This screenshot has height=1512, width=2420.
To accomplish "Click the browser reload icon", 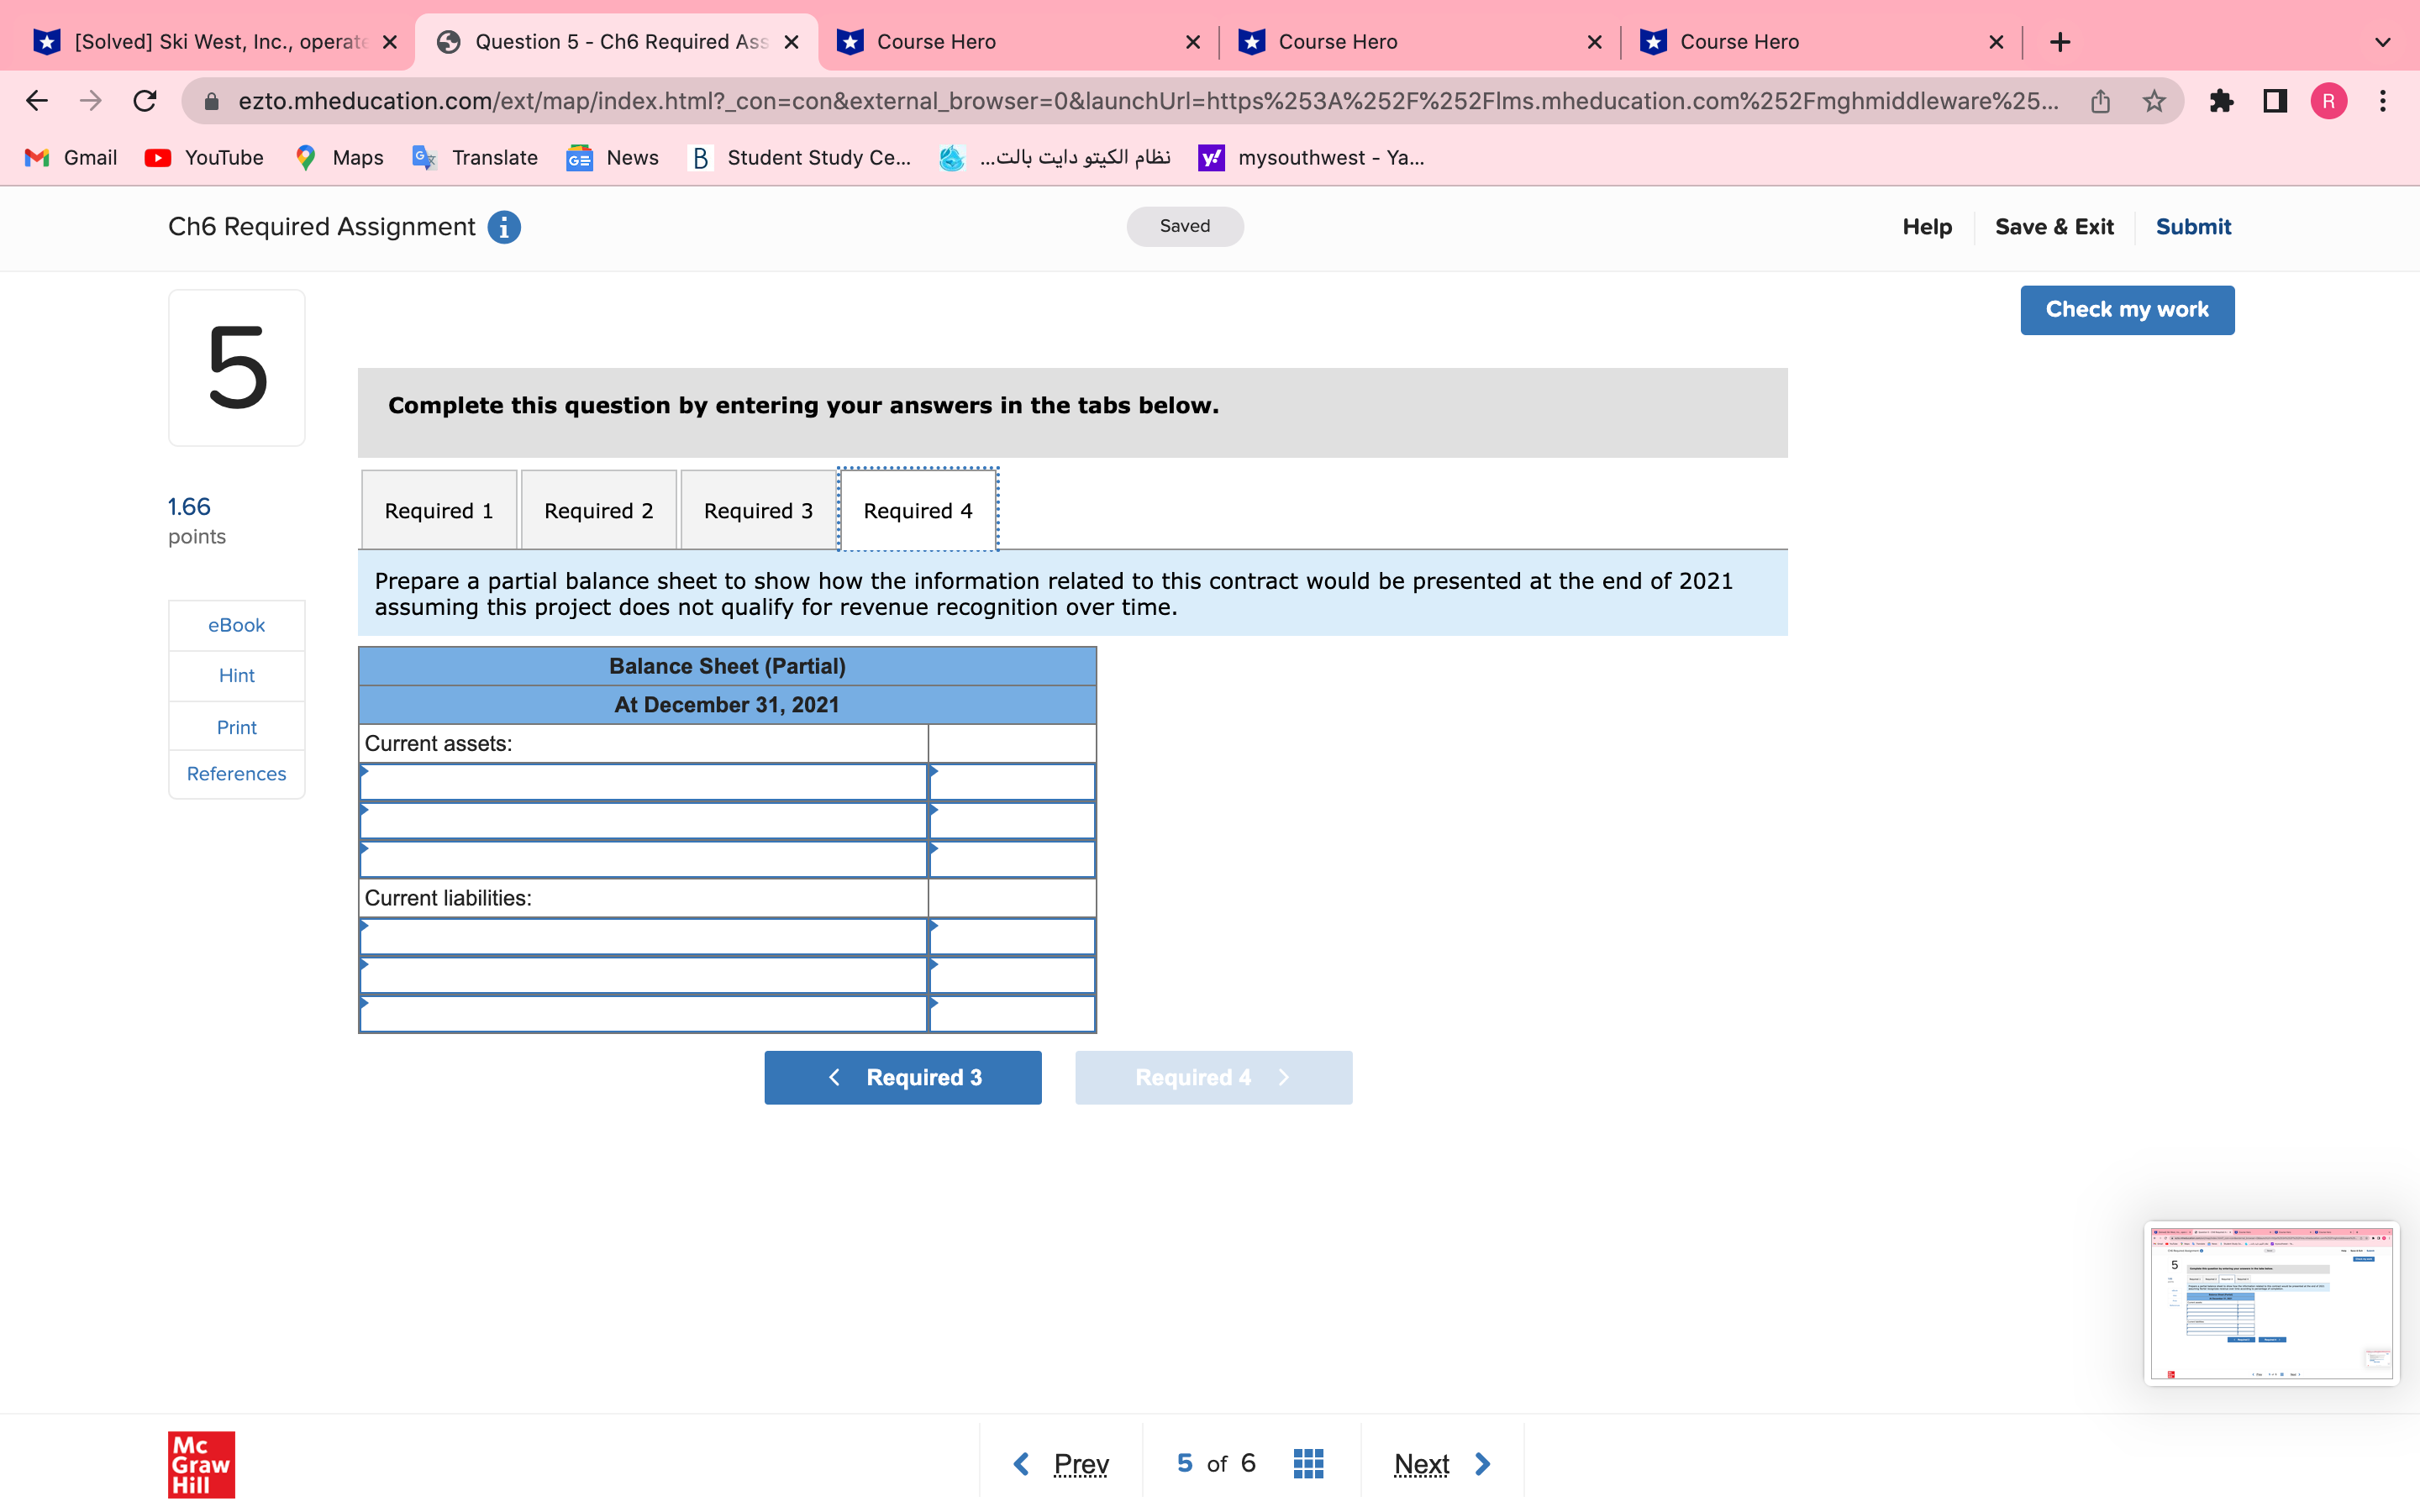I will point(145,101).
